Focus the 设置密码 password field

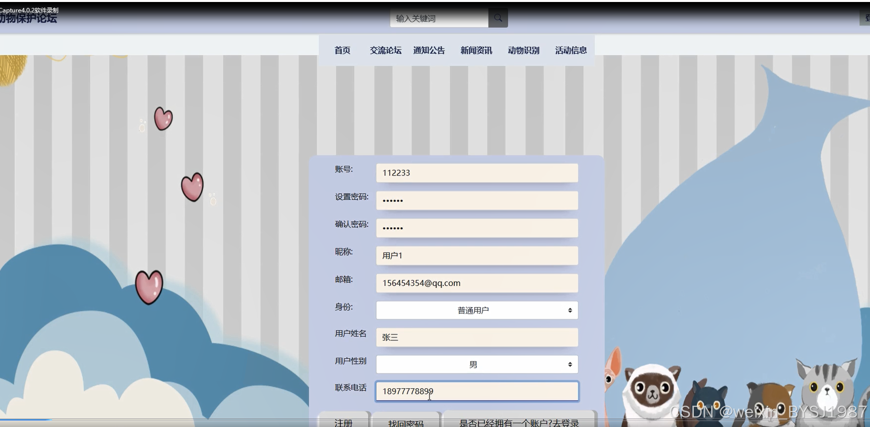[477, 201]
